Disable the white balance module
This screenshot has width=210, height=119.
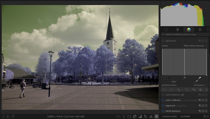pyautogui.click(x=163, y=111)
